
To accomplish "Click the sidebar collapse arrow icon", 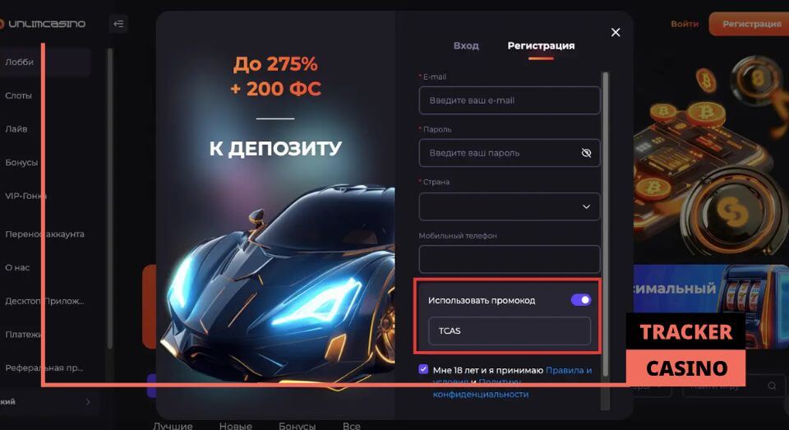I will (x=118, y=24).
